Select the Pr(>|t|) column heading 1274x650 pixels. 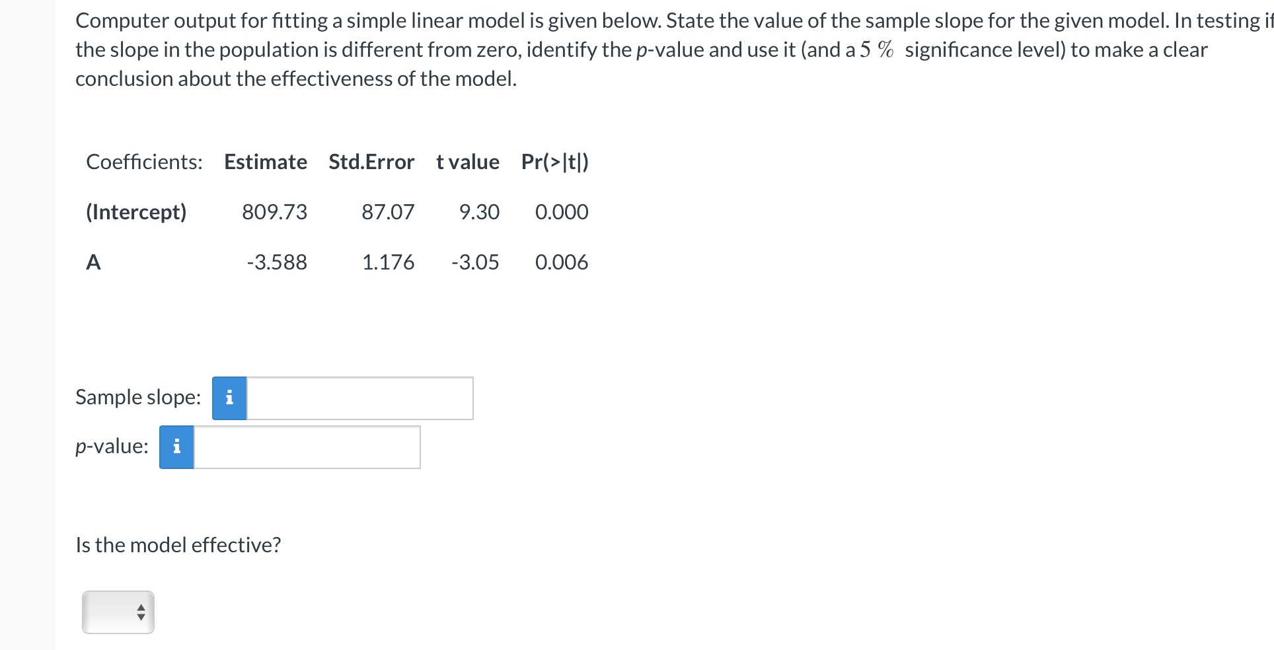[x=554, y=162]
